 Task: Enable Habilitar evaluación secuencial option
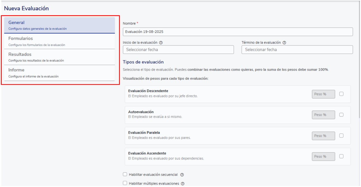click(x=125, y=174)
